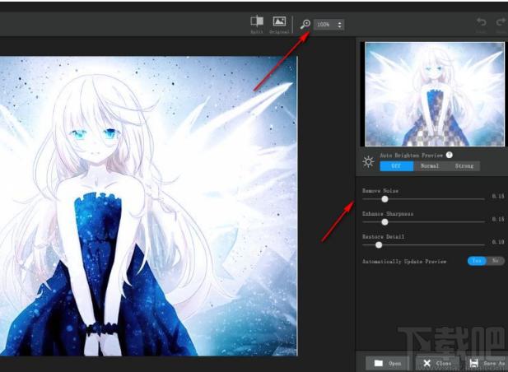This screenshot has width=508, height=372.
Task: Switch to Split view
Action: tap(257, 25)
